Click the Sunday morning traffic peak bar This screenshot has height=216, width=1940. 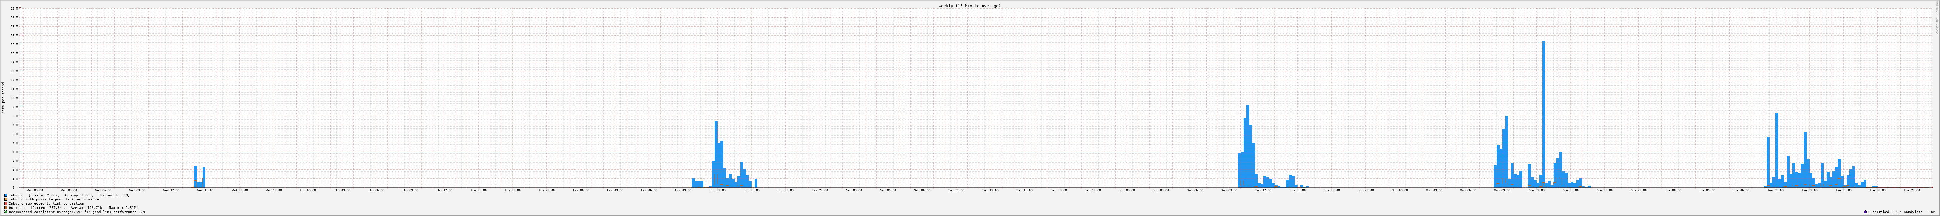click(1247, 147)
